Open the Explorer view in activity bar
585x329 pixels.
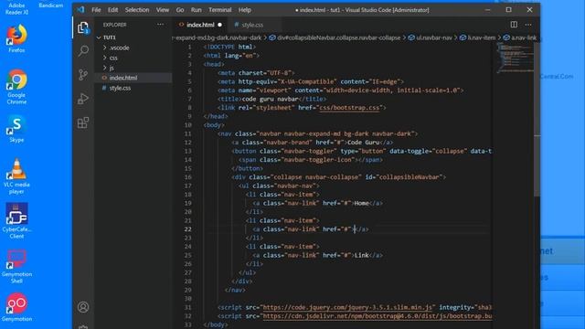coord(83,27)
